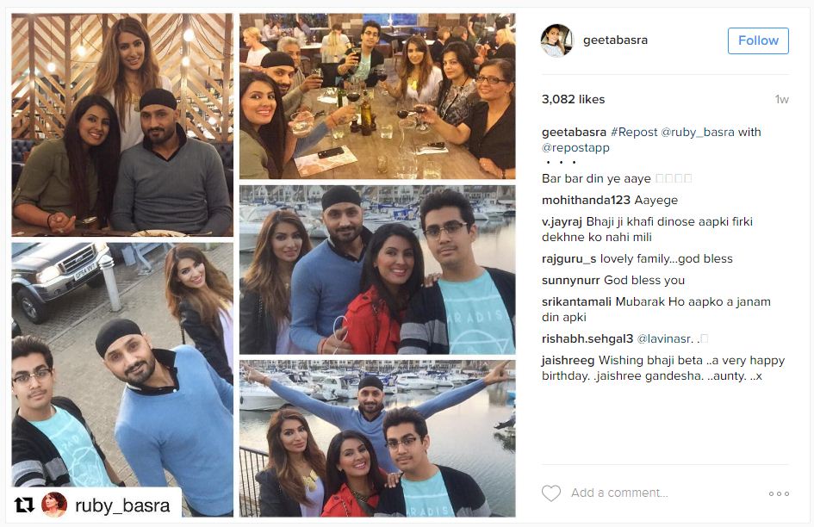Open geetabasra profile picture avatar
This screenshot has width=814, height=527.
[556, 40]
